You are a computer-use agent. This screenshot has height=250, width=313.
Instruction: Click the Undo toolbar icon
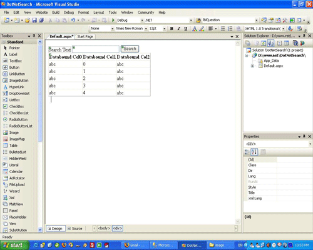click(x=73, y=20)
